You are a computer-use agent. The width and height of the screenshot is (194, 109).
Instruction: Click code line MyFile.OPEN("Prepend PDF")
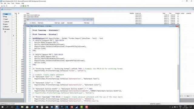[46, 42]
